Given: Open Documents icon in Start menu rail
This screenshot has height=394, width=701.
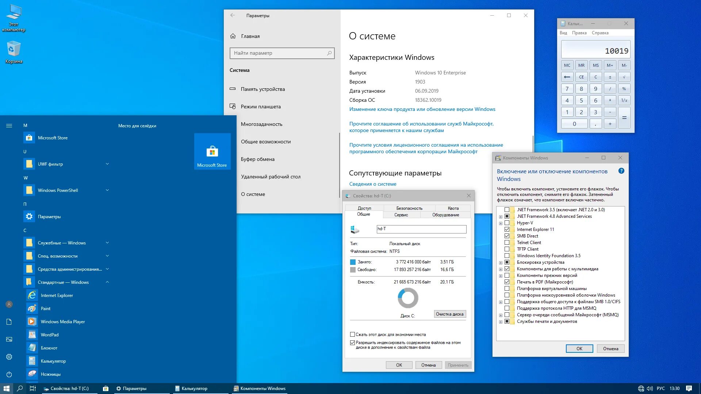Looking at the screenshot, I should [9, 322].
